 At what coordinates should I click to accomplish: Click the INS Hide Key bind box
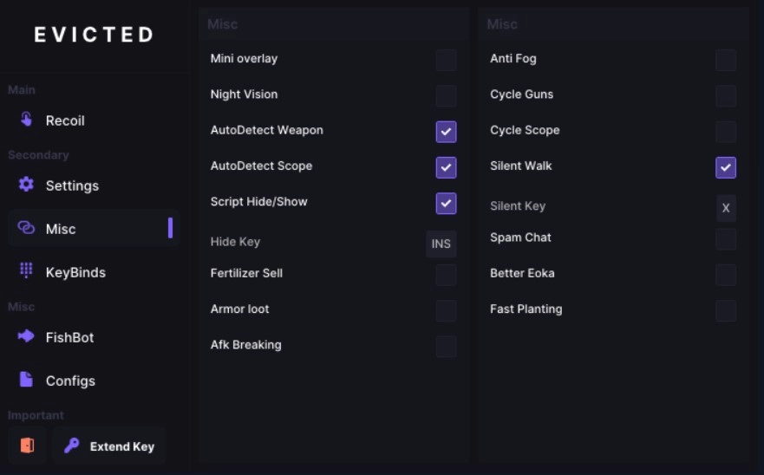coord(441,244)
